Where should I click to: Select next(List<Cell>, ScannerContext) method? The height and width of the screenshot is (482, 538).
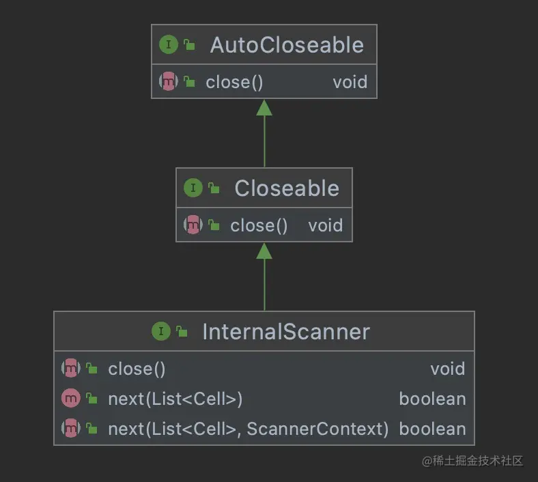(x=248, y=429)
